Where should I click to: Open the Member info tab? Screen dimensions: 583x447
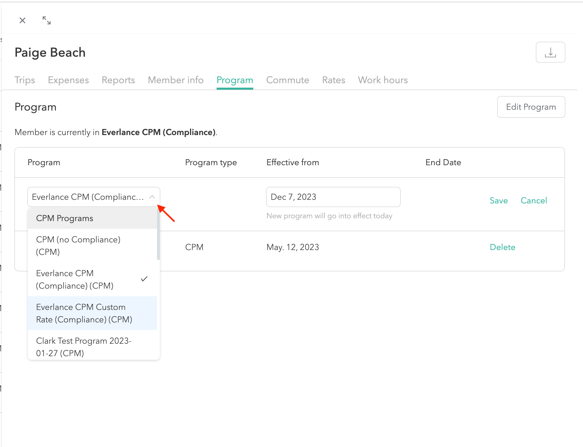pos(176,80)
